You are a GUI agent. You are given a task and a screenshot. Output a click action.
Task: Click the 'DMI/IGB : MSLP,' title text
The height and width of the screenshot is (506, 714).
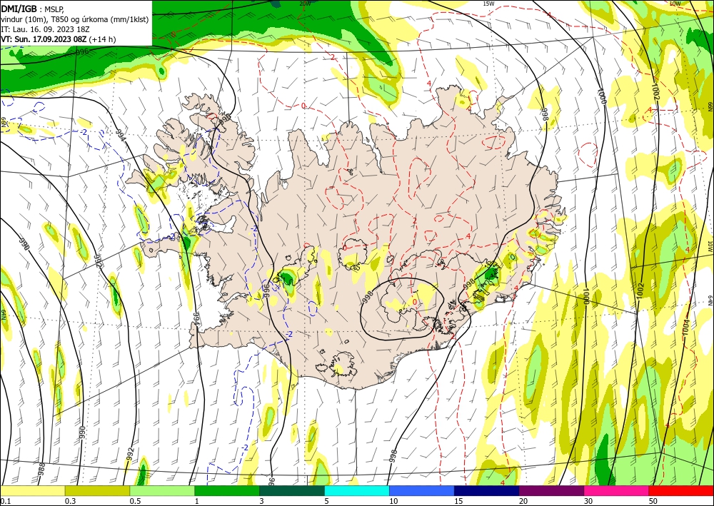tap(33, 9)
